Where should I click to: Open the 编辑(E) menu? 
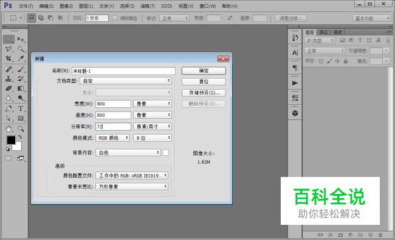click(46, 6)
